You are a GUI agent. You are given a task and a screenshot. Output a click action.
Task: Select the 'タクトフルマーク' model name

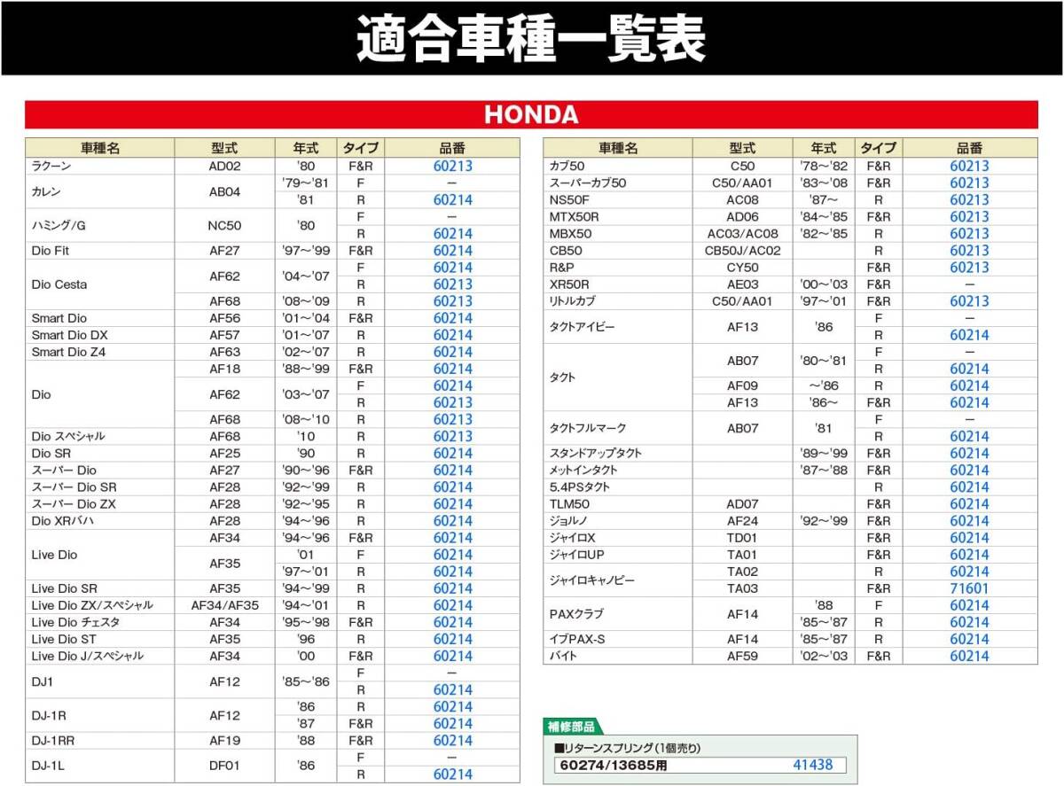(588, 428)
